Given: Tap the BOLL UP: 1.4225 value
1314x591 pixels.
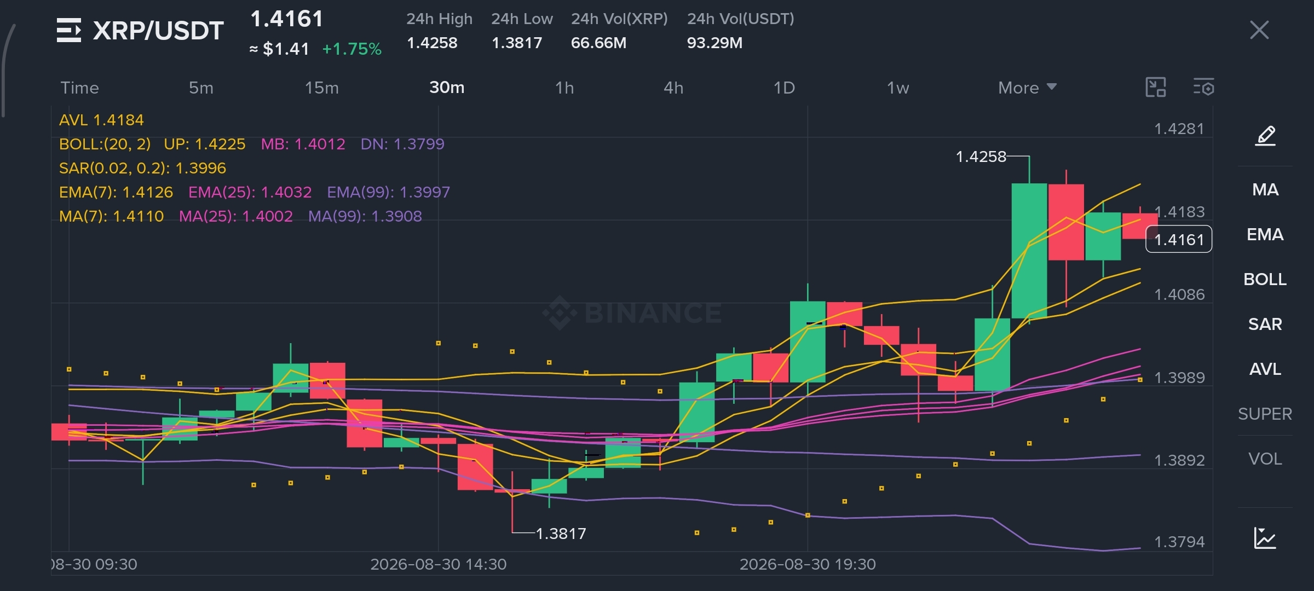Looking at the screenshot, I should pyautogui.click(x=205, y=144).
